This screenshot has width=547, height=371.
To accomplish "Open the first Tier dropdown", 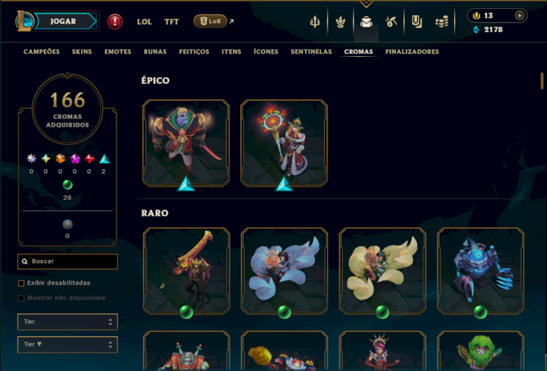I will pyautogui.click(x=67, y=322).
